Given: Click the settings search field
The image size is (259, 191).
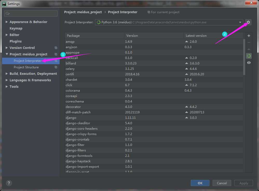Looking at the screenshot, I should (31, 13).
